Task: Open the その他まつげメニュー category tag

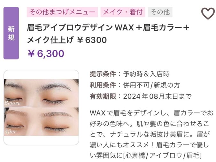Action: click(62, 12)
